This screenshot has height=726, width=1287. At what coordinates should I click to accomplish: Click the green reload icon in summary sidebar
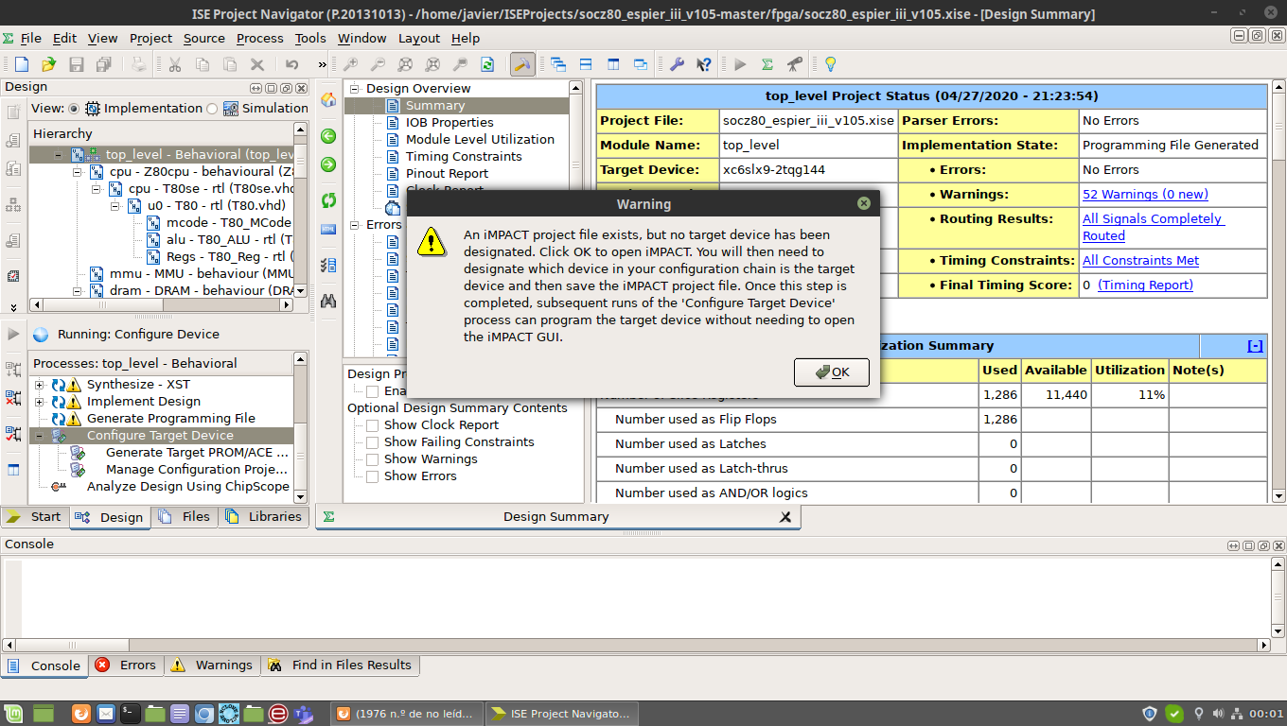(x=328, y=200)
